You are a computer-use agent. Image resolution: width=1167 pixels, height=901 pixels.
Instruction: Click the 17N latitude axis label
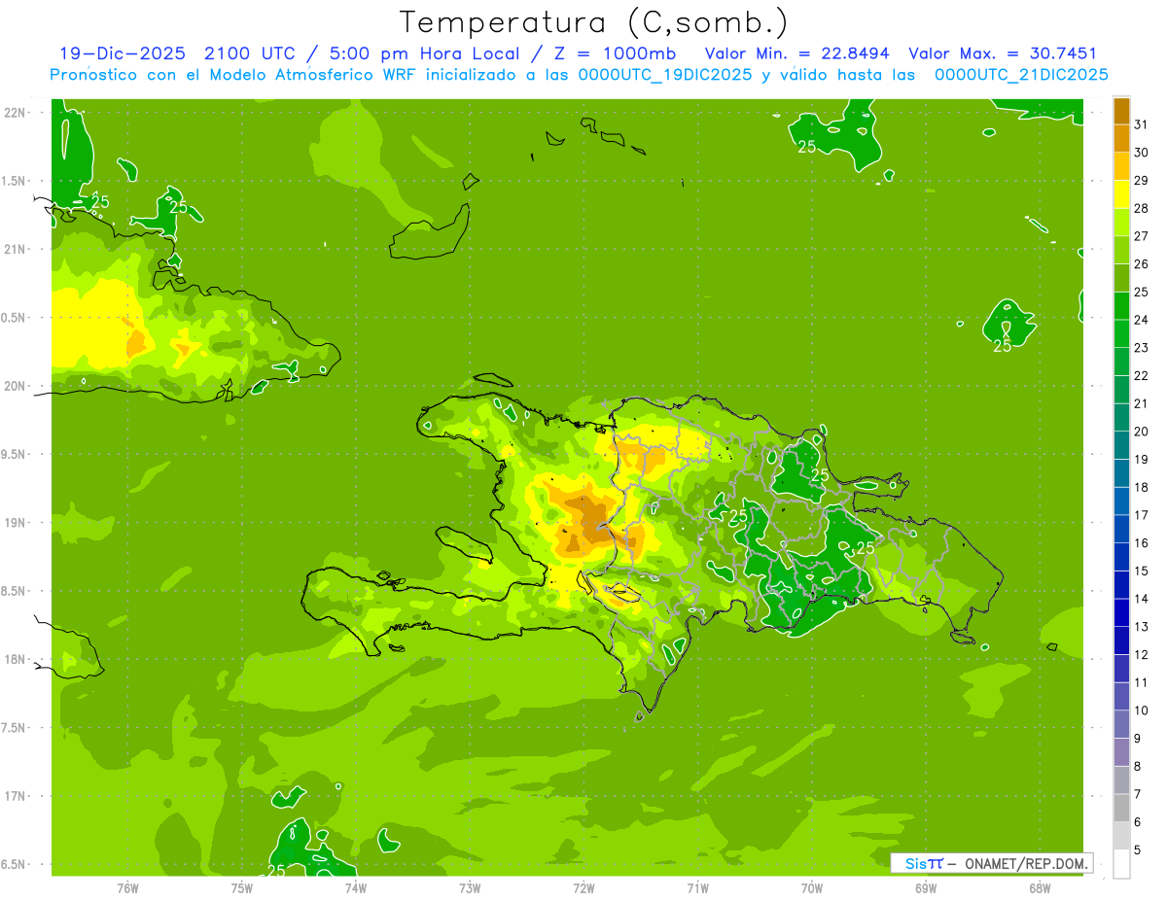17,796
